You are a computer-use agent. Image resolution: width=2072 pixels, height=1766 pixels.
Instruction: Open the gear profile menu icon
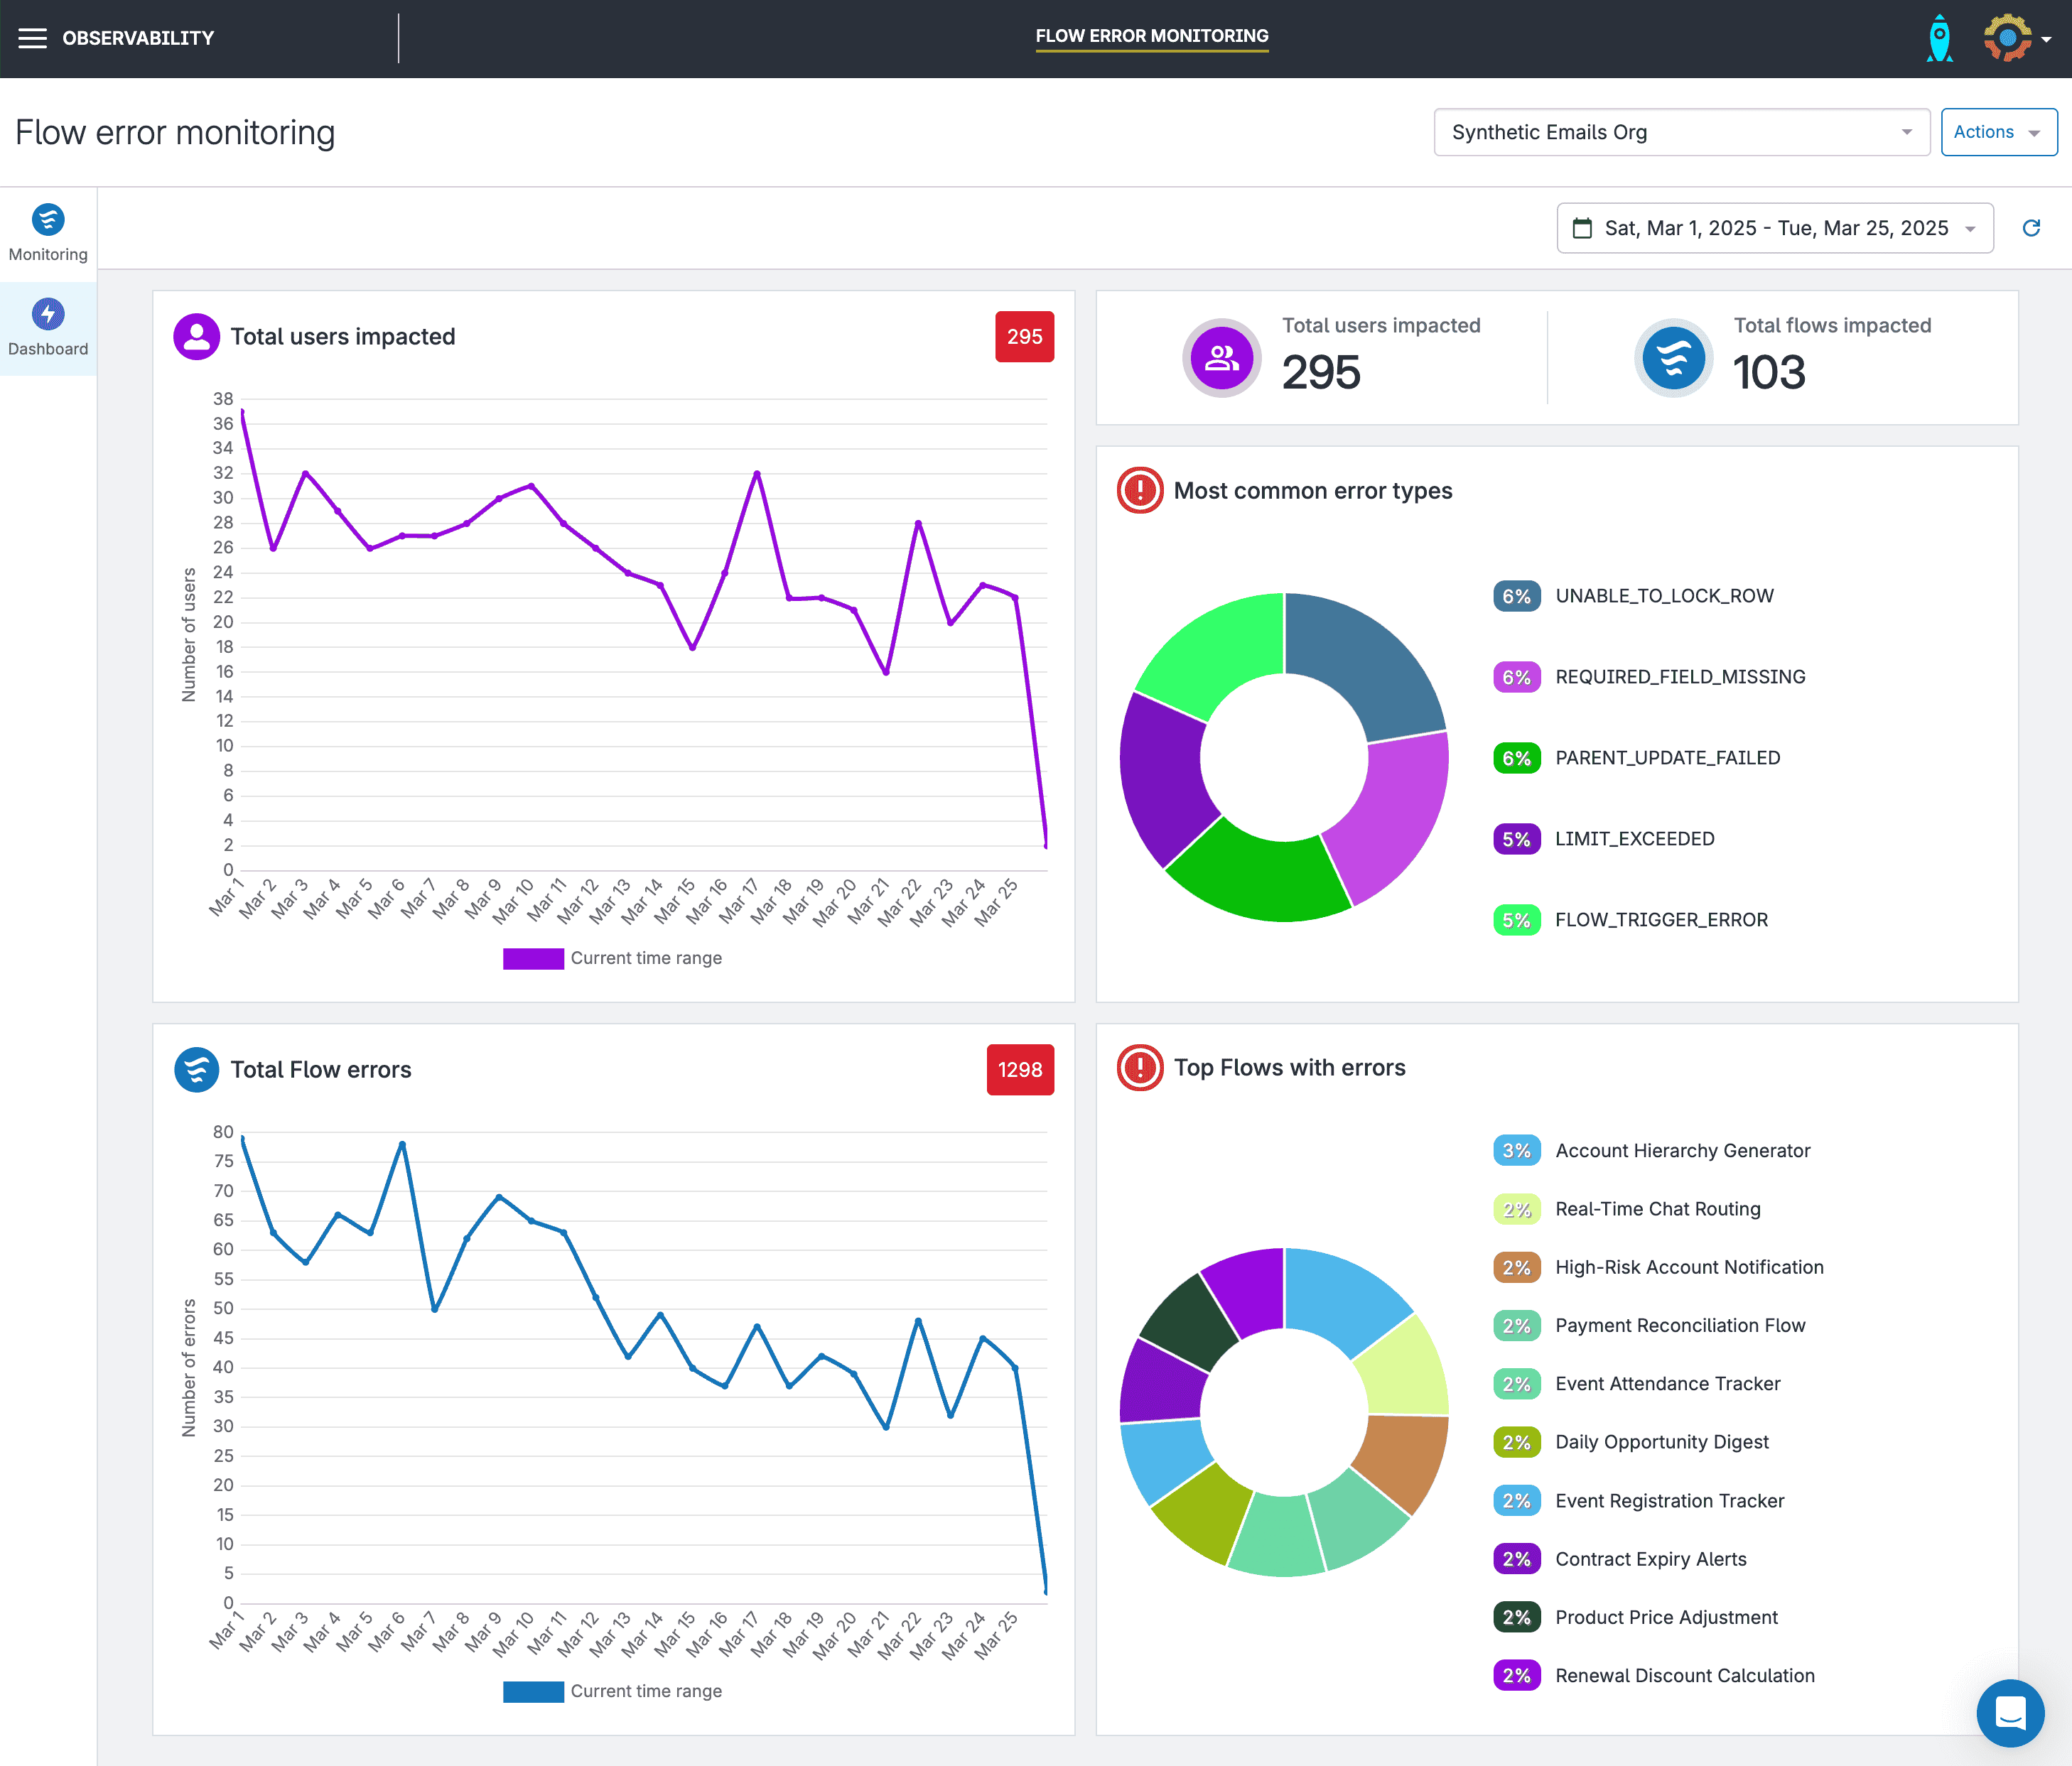(2008, 38)
